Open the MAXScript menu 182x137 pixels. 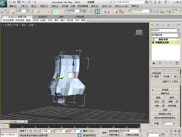(121, 6)
